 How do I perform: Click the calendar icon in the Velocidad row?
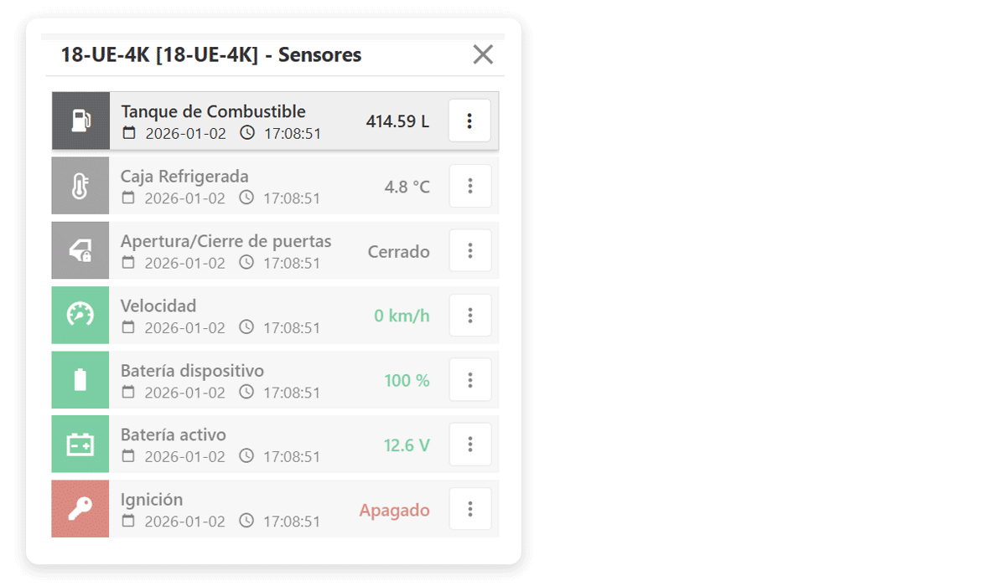coord(128,327)
